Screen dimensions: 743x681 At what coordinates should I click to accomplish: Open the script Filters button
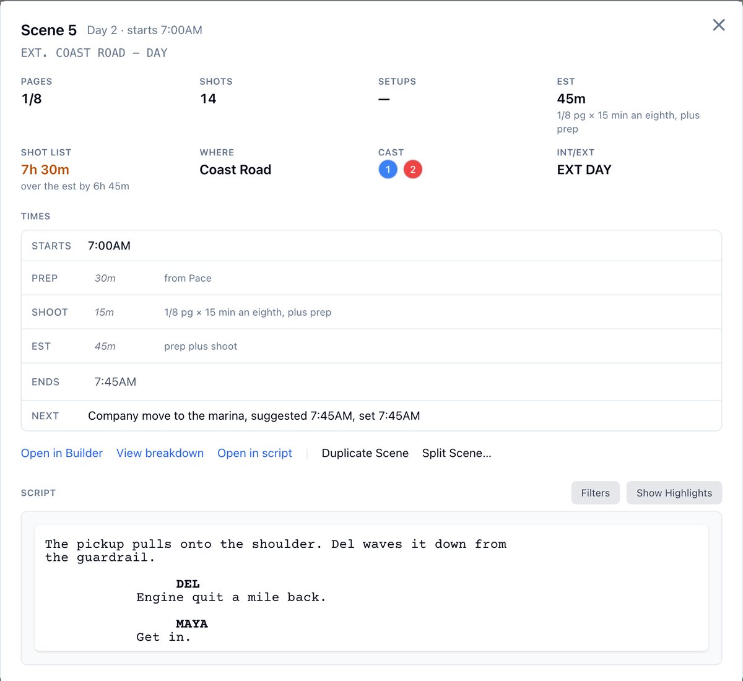[596, 493]
